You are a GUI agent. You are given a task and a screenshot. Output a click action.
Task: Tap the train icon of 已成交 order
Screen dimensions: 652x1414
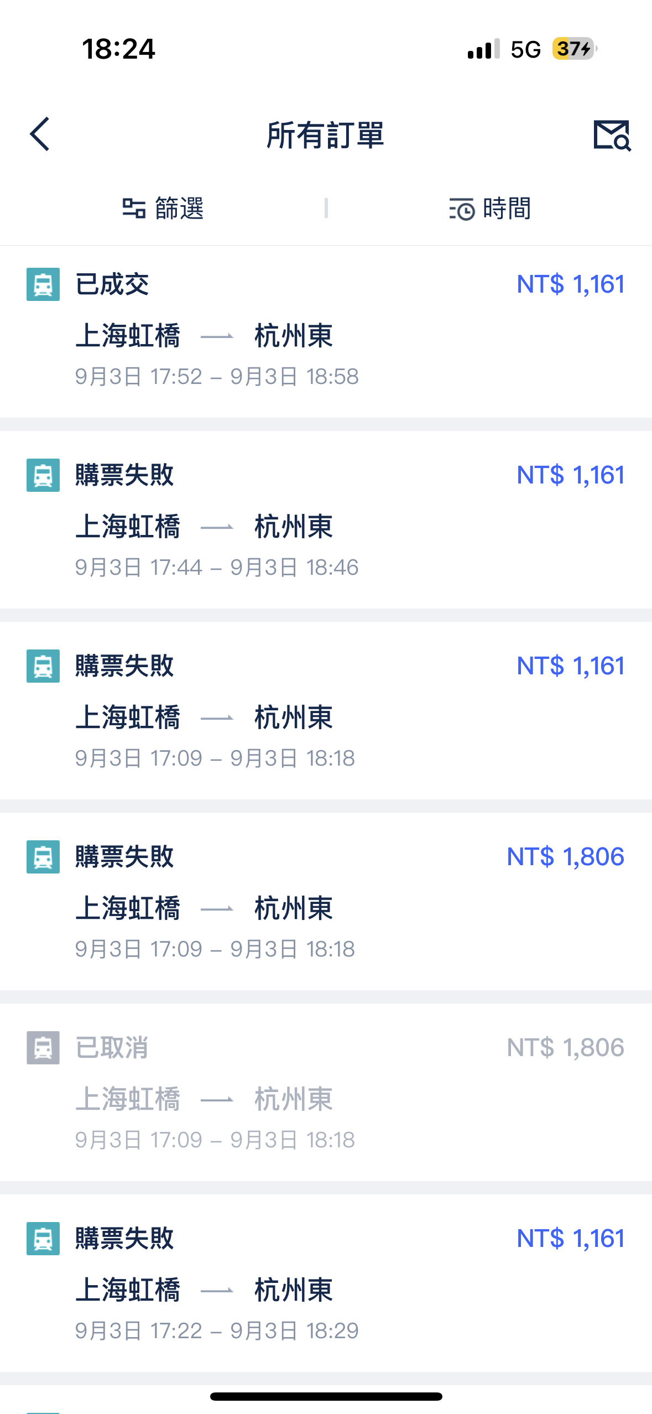tap(43, 284)
